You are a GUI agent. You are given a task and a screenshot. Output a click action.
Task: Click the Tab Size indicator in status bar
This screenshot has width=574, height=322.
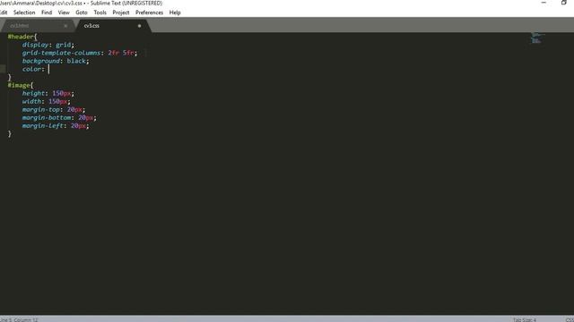tap(525, 319)
